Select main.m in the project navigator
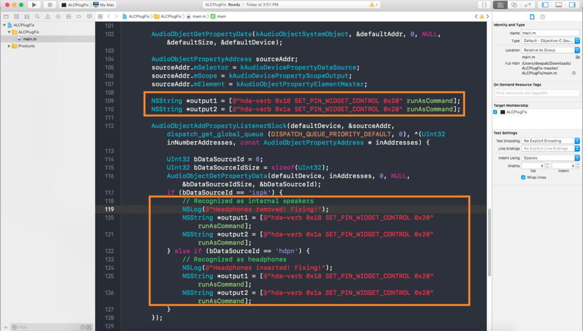The height and width of the screenshot is (331, 583). (30, 39)
